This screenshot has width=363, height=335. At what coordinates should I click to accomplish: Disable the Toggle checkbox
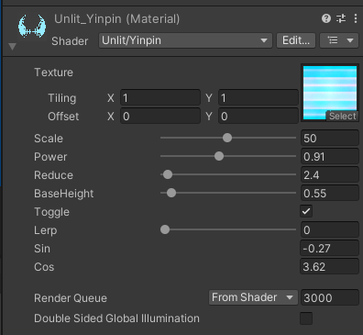pyautogui.click(x=306, y=211)
